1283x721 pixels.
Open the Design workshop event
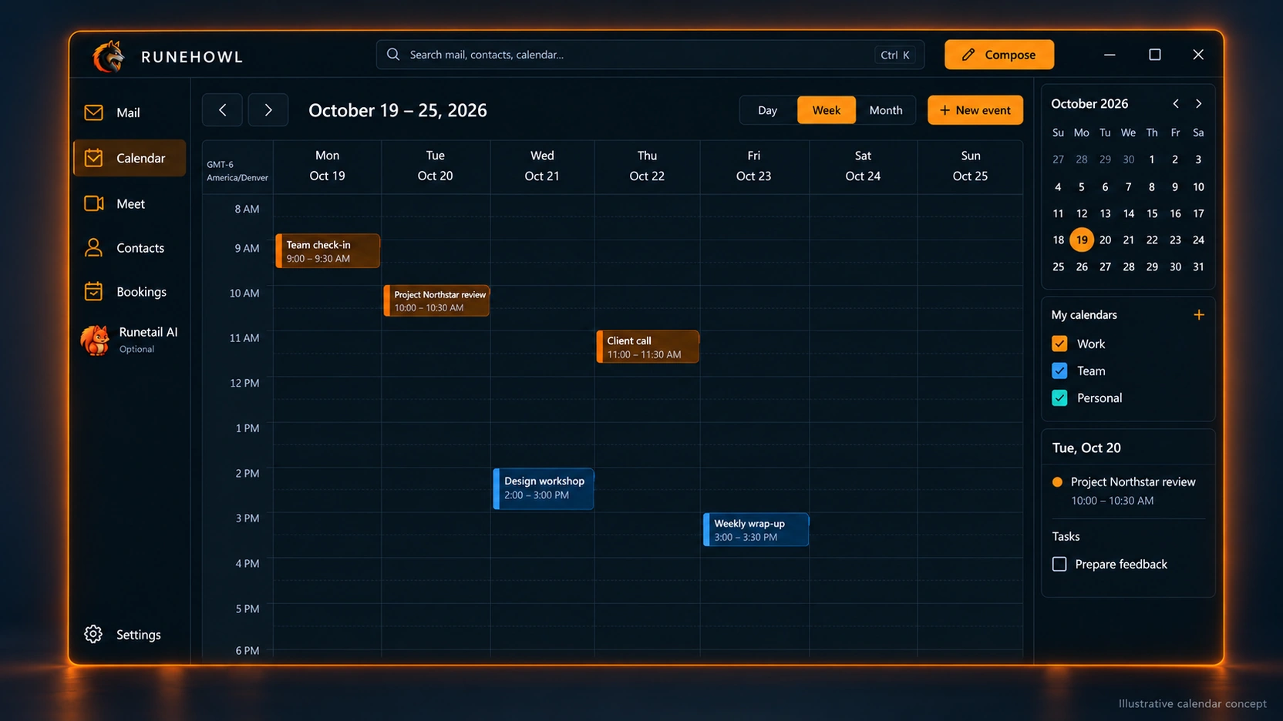tap(544, 488)
